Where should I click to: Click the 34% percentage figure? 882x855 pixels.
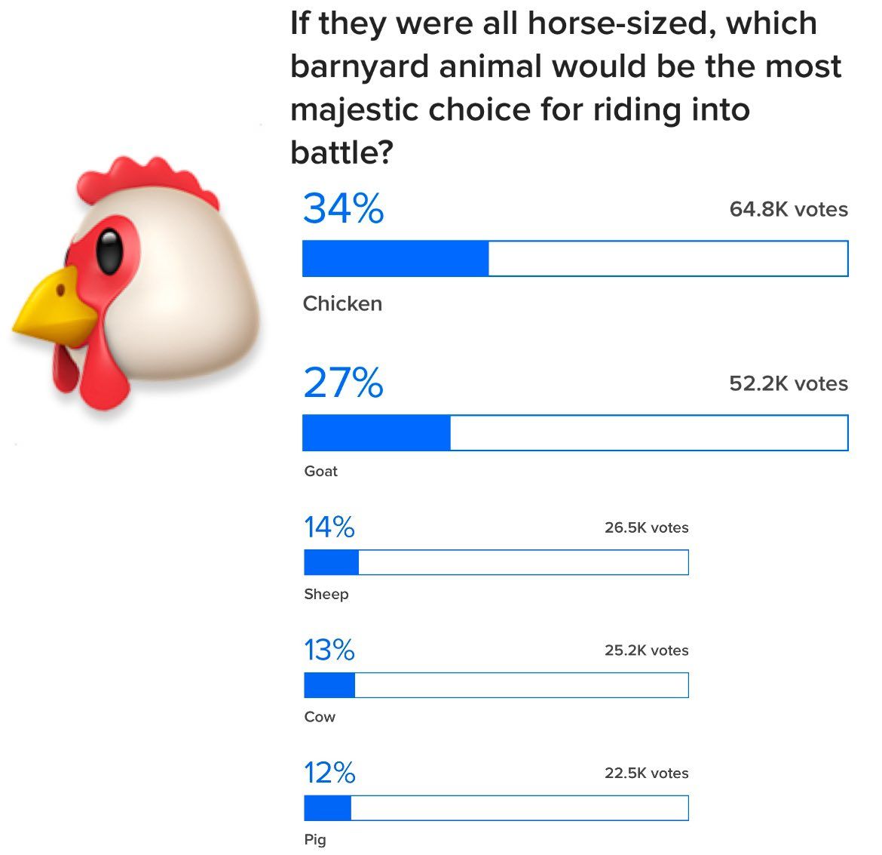click(343, 209)
